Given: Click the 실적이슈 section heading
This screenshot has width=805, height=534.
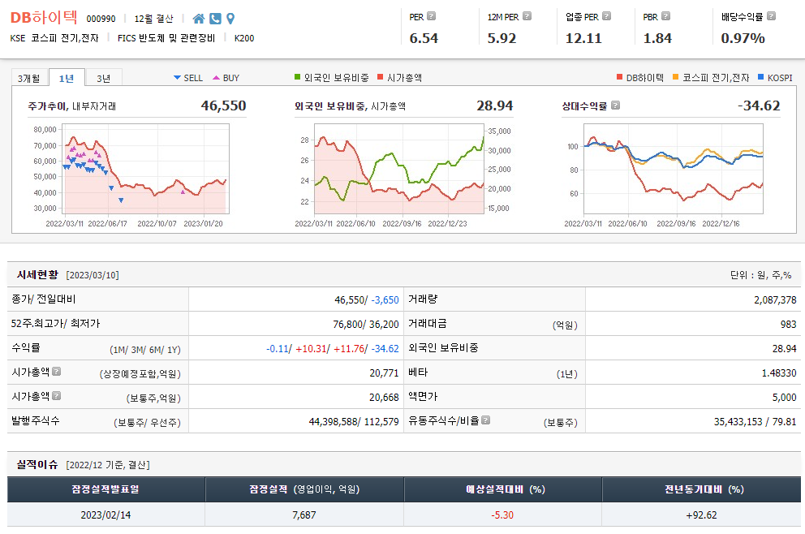Looking at the screenshot, I should point(37,465).
